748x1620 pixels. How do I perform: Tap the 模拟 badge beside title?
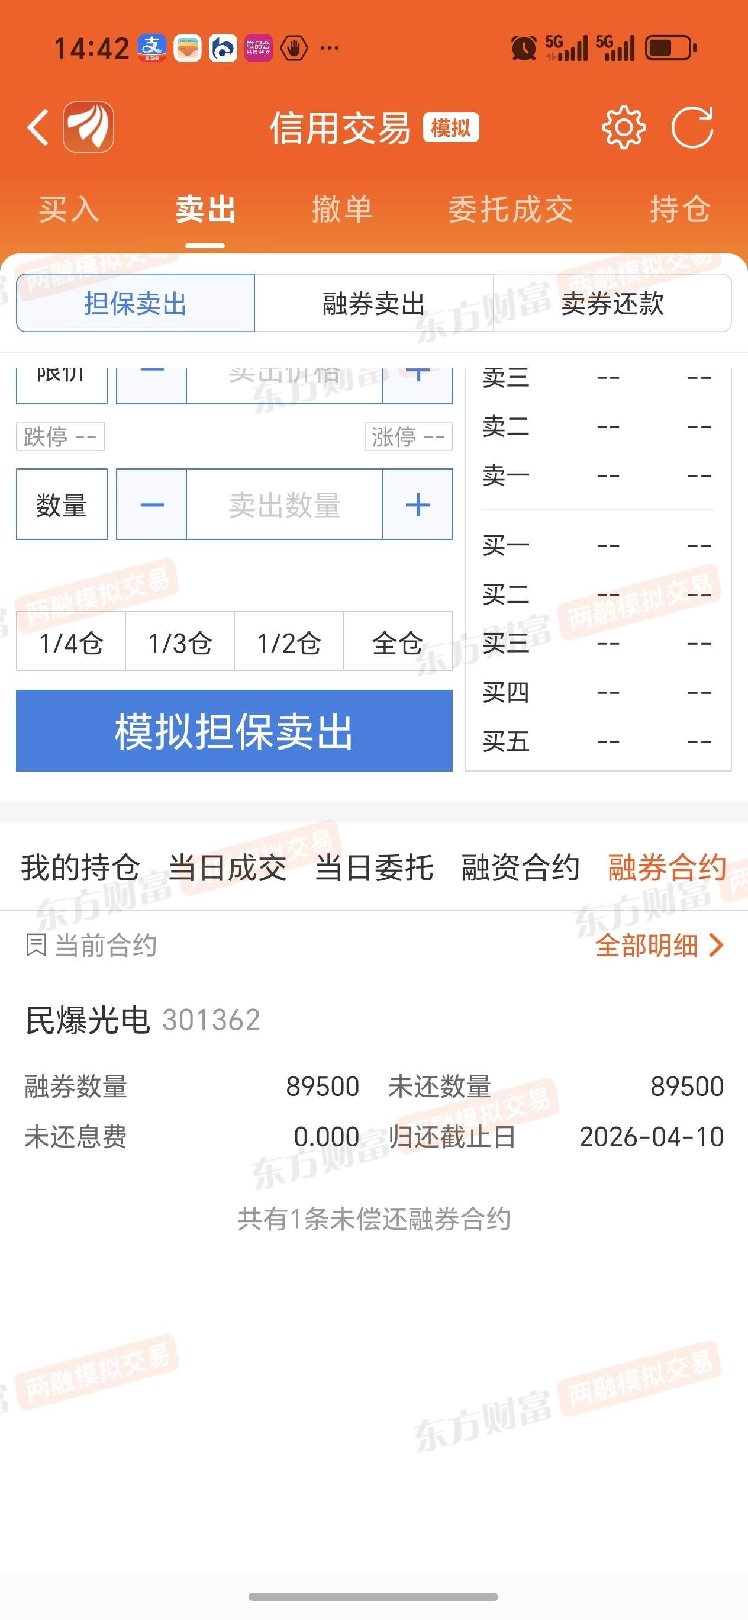point(452,128)
